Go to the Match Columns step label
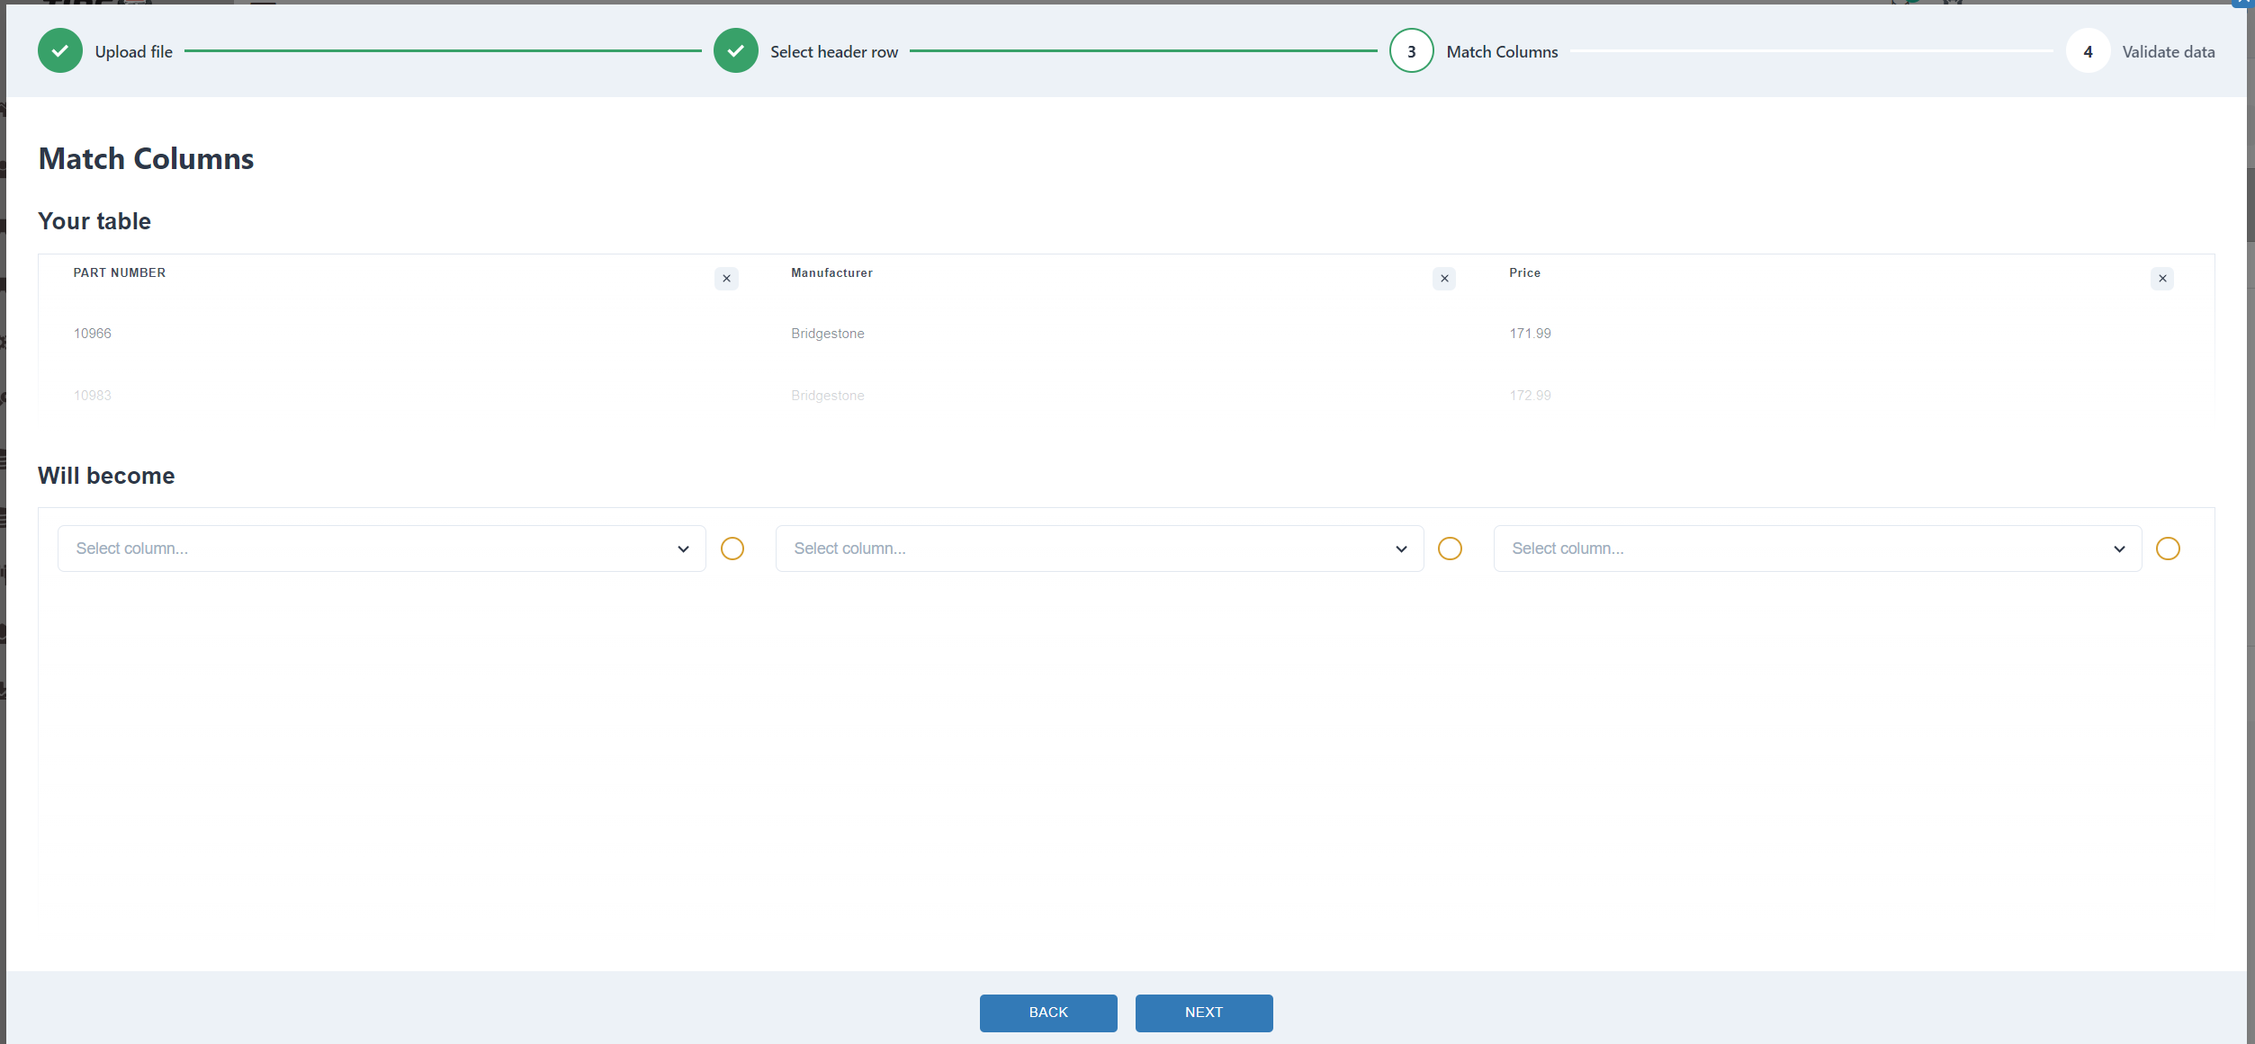Image resolution: width=2255 pixels, height=1044 pixels. point(1502,52)
